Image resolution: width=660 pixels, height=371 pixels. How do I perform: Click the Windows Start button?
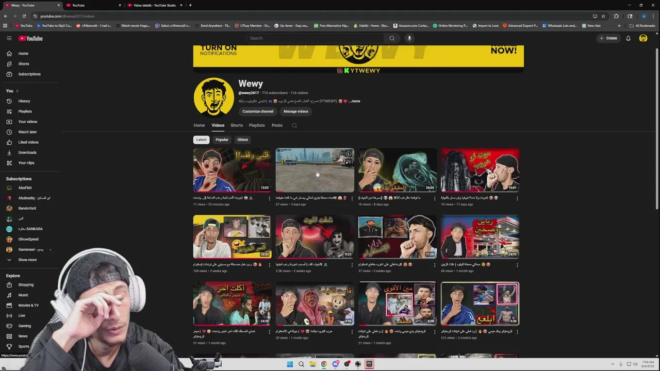tap(290, 364)
